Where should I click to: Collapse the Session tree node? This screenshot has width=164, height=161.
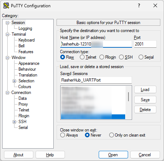pos(7,23)
